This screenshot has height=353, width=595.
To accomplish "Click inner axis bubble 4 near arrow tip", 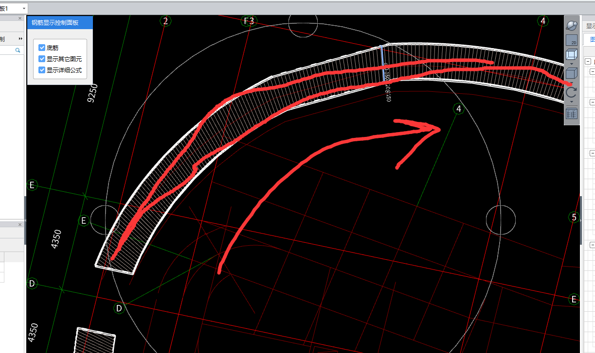I will 458,109.
